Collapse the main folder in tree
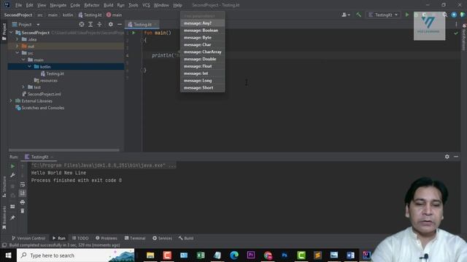Image resolution: width=467 pixels, height=262 pixels. 23,60
